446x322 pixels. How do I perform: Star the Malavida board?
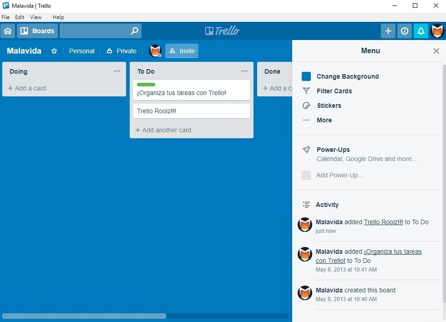[x=54, y=51]
